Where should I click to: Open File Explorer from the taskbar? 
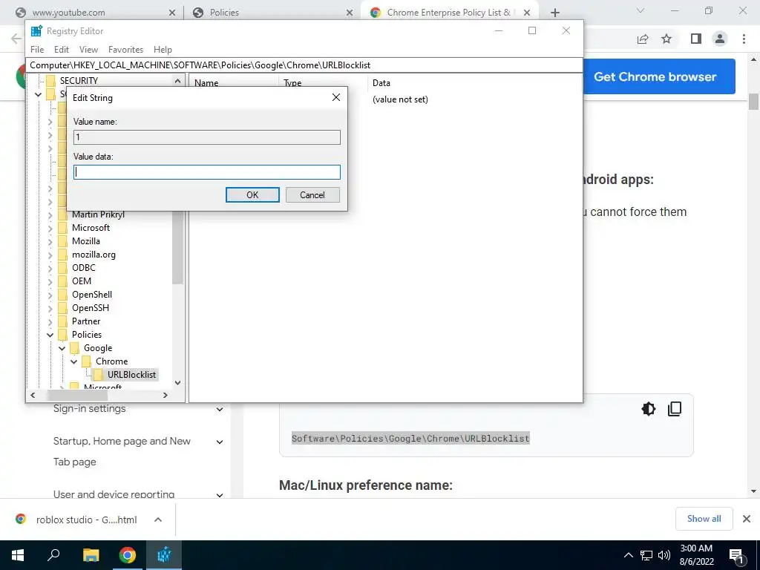[x=91, y=555]
